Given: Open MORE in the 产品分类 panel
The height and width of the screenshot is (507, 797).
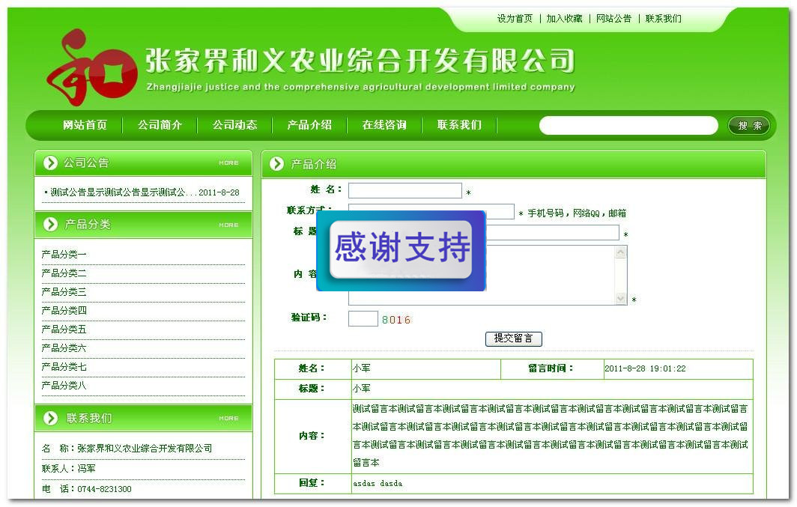Looking at the screenshot, I should tap(228, 225).
